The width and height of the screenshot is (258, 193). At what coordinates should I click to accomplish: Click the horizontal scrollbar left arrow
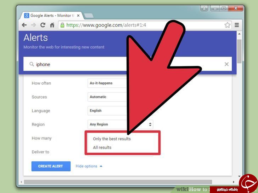coord(21,182)
